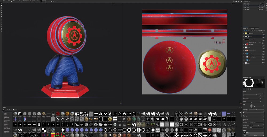Select the Smart materials category in Shelf
267x137 pixels.
tap(7, 128)
